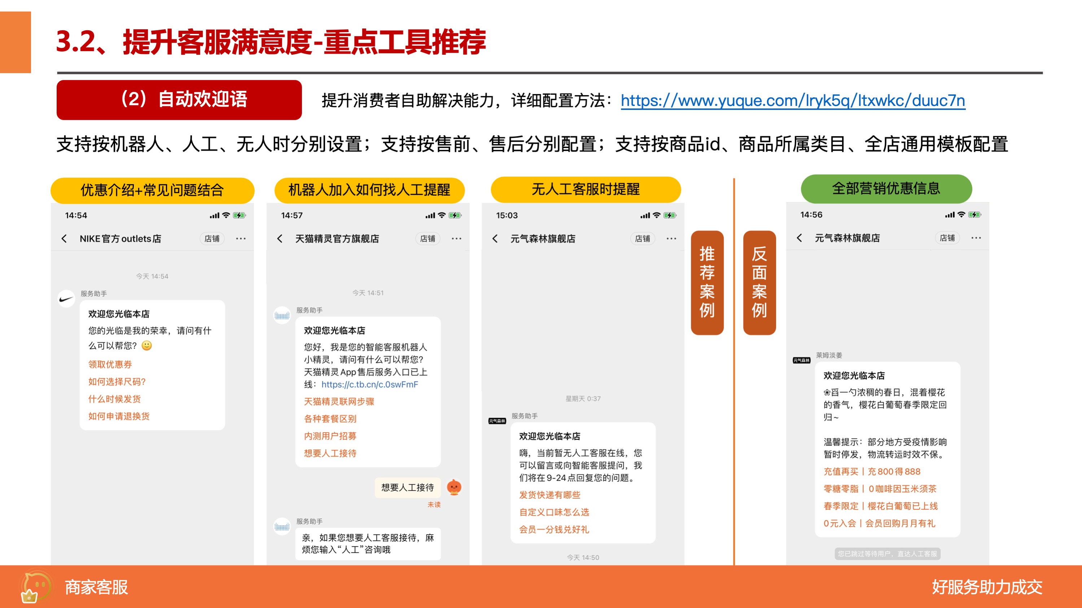Open the c.tb.cn after-sales link
Image resolution: width=1082 pixels, height=608 pixels.
pos(370,384)
